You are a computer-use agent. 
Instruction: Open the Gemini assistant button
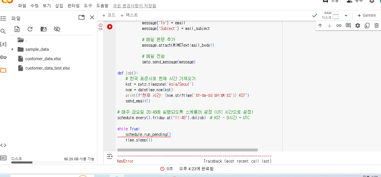click(367, 16)
